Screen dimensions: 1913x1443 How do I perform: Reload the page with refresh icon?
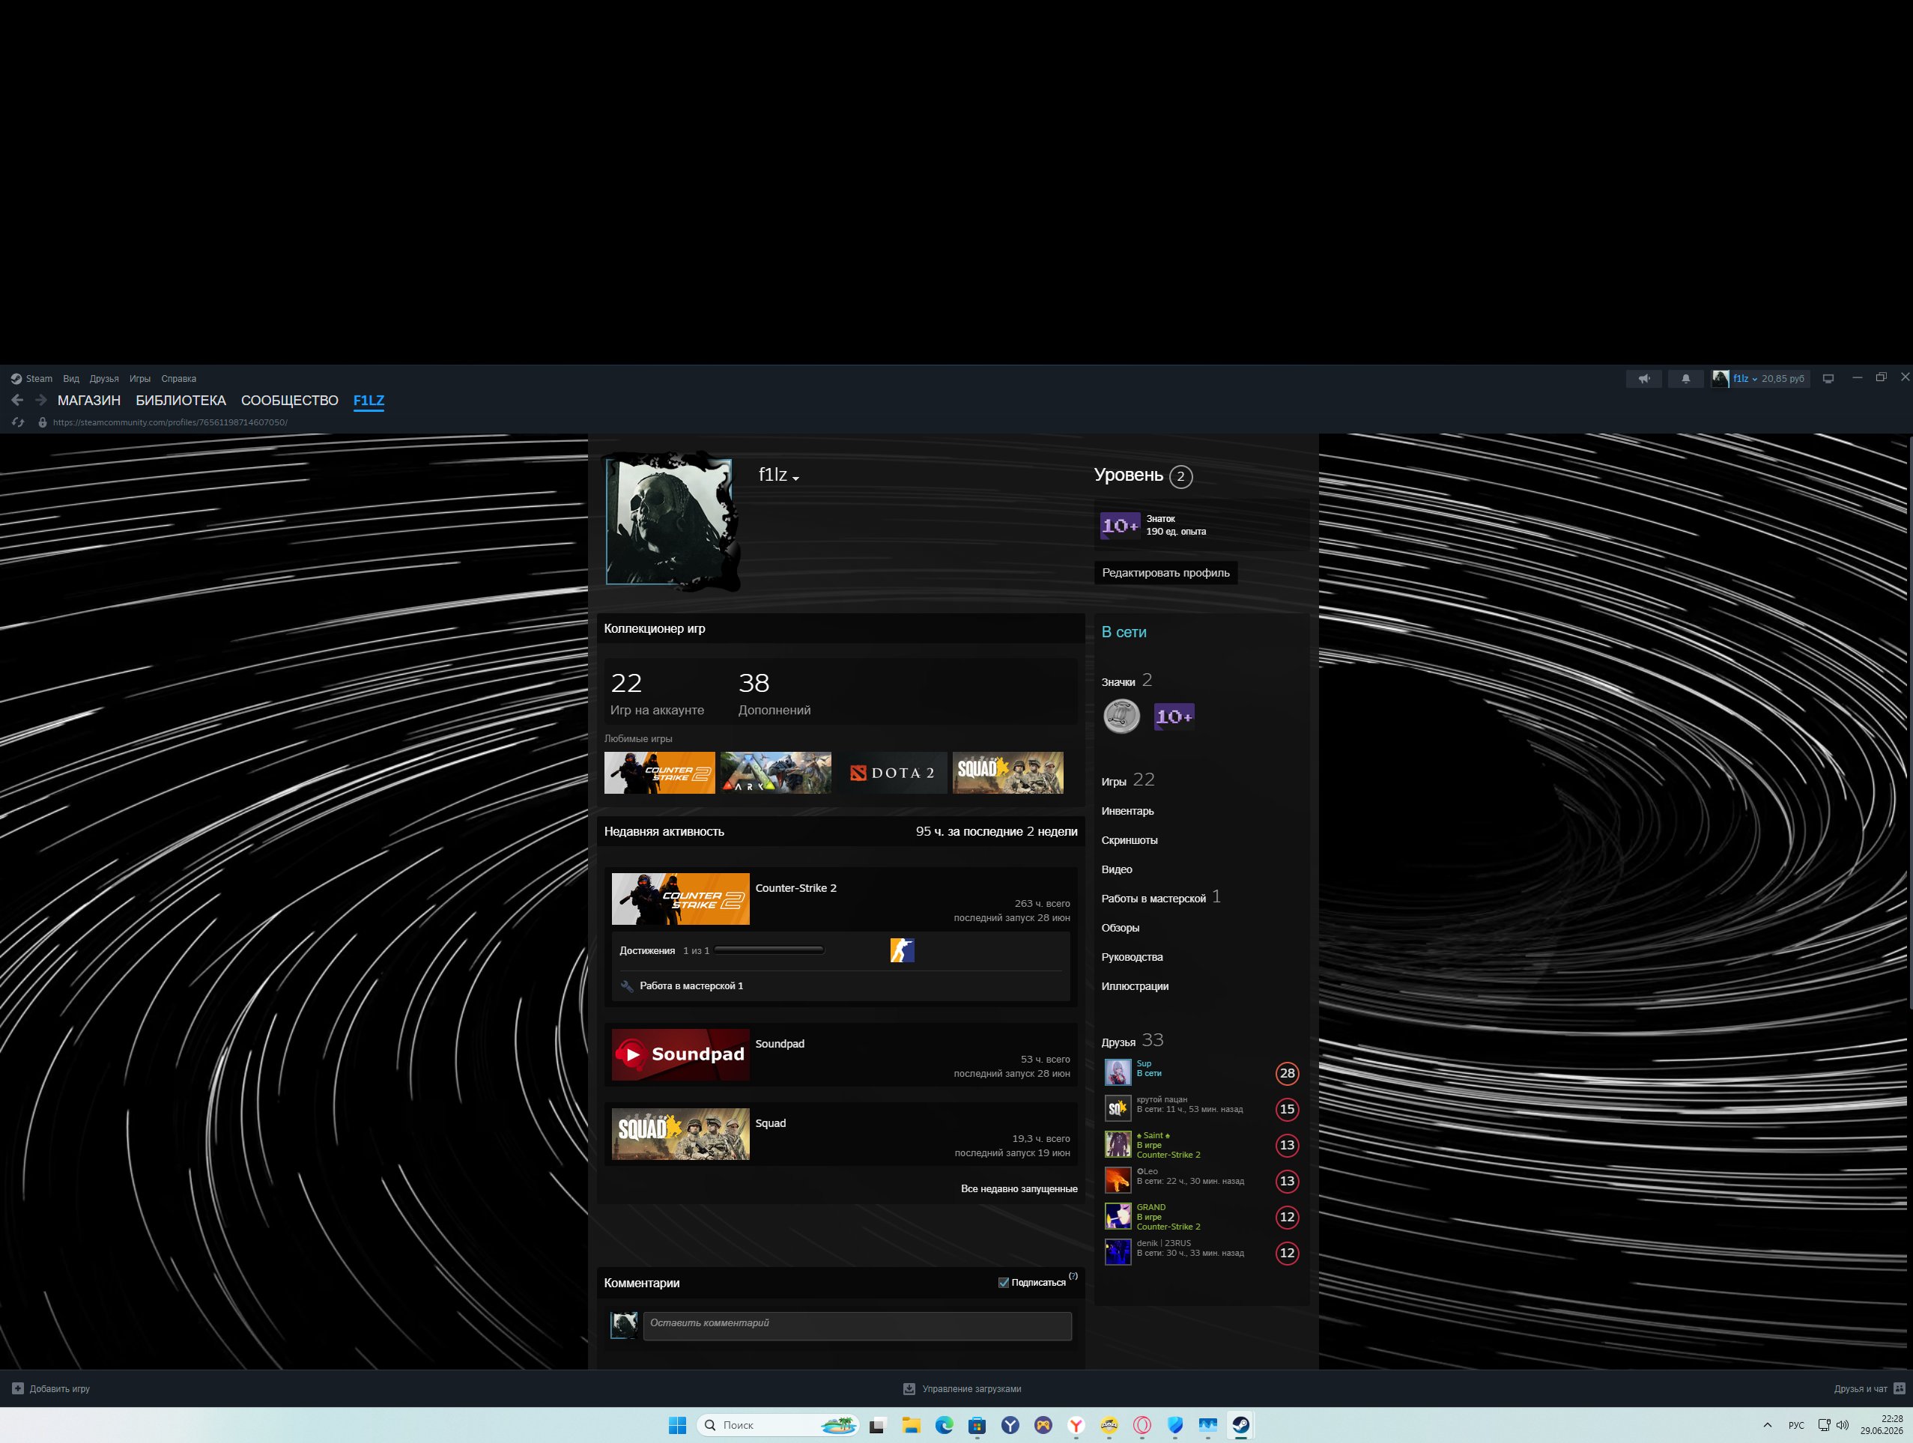18,423
